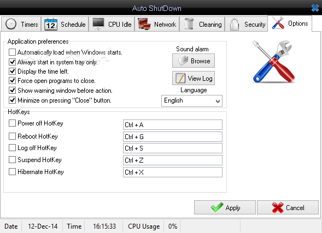This screenshot has width=322, height=233.
Task: Click the Sound alarm label
Action: click(192, 49)
